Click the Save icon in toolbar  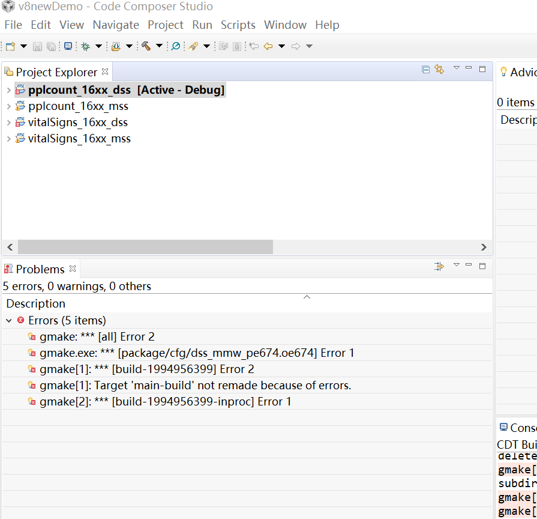37,46
